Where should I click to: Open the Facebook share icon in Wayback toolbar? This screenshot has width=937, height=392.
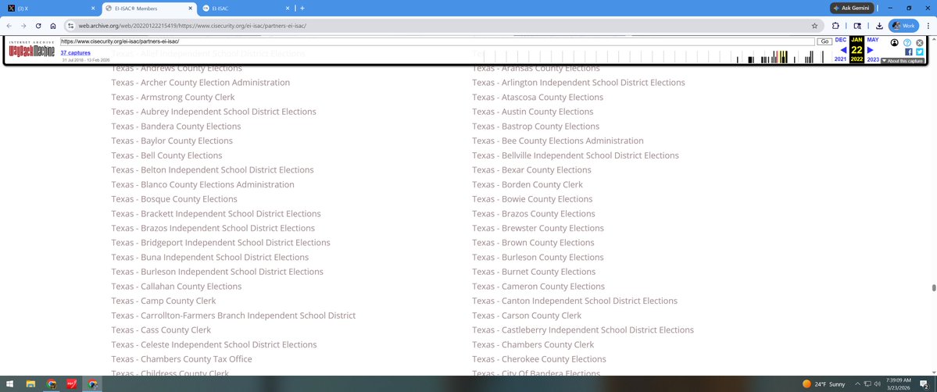pos(909,52)
